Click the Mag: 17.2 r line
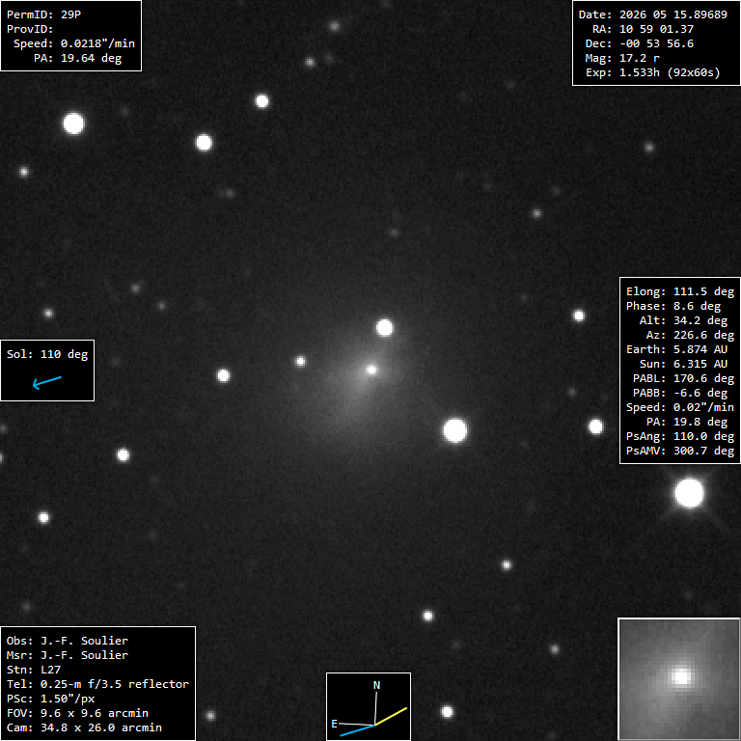The image size is (741, 741). 622,58
